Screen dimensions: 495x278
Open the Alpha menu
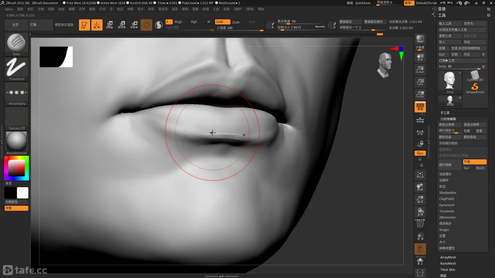pyautogui.click(x=9, y=9)
